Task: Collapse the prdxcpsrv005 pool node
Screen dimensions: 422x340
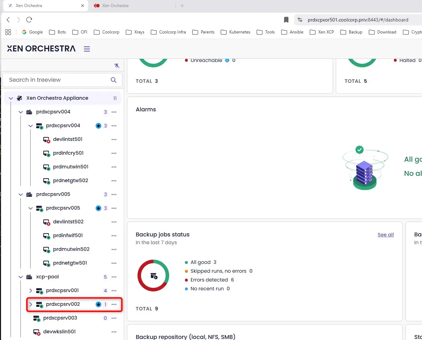Action: pos(21,194)
